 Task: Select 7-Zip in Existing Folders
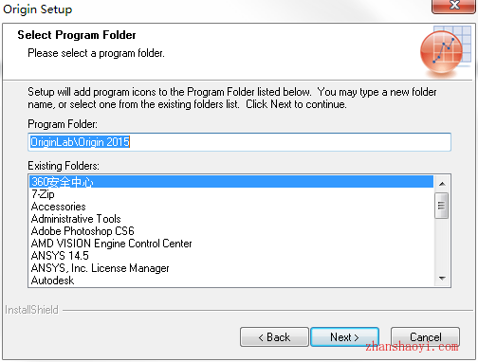[x=231, y=194]
